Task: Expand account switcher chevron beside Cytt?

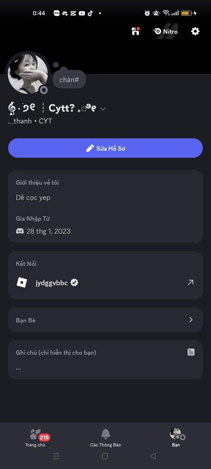Action: [103, 109]
